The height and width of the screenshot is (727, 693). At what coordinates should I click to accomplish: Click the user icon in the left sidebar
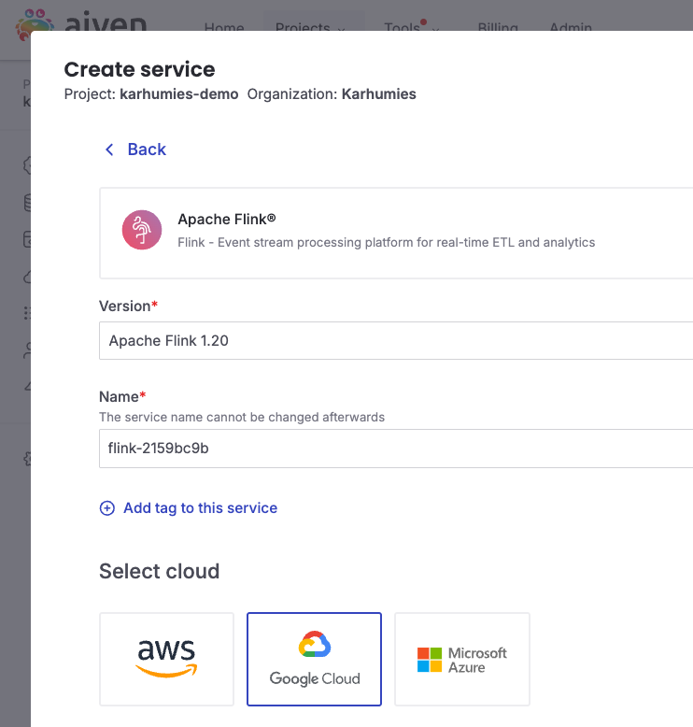(27, 350)
